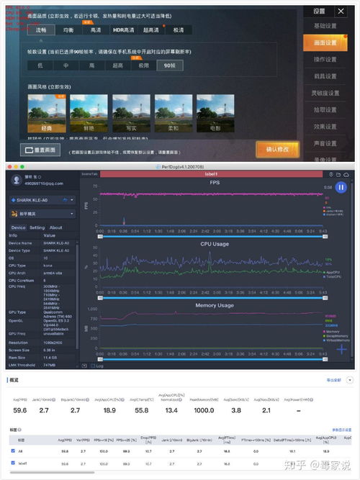Viewport: 360px width, 480px height.
Task: Open the folder icon in PerfDog header
Action: [x=338, y=174]
